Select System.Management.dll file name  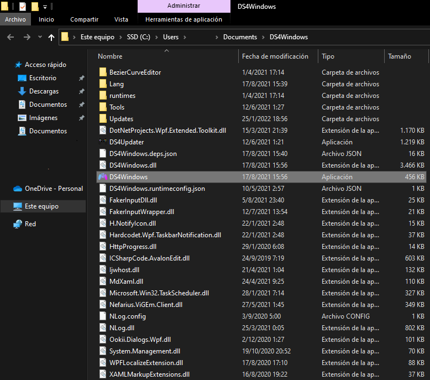click(145, 351)
